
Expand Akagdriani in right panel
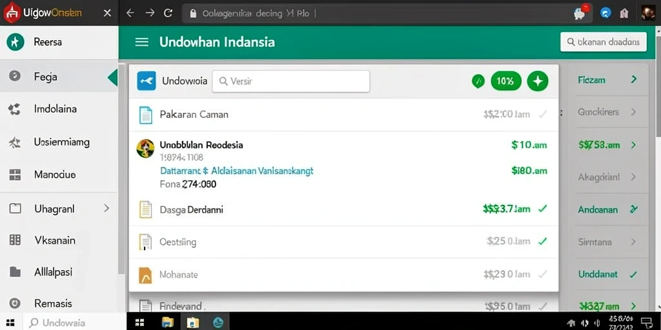click(x=633, y=177)
